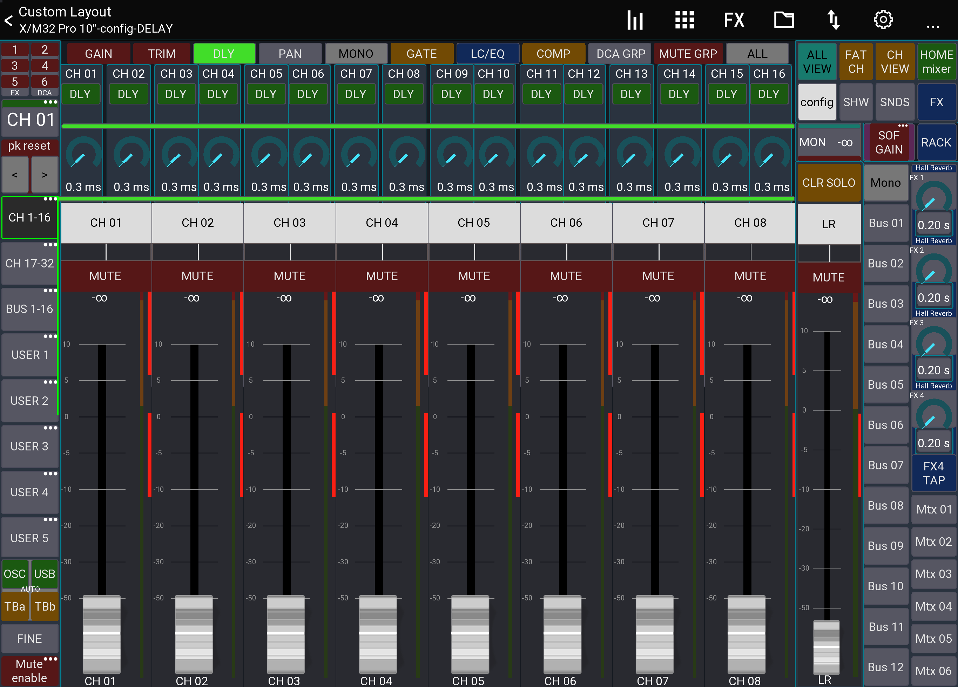Enable the Mute enable control
958x687 pixels.
pos(29,671)
